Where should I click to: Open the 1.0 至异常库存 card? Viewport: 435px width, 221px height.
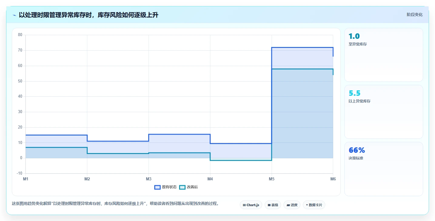pos(383,55)
